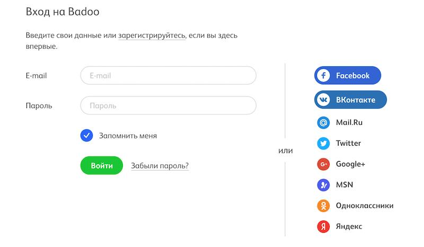Click the Yandex red icon
This screenshot has height=247, width=424.
pos(323,227)
